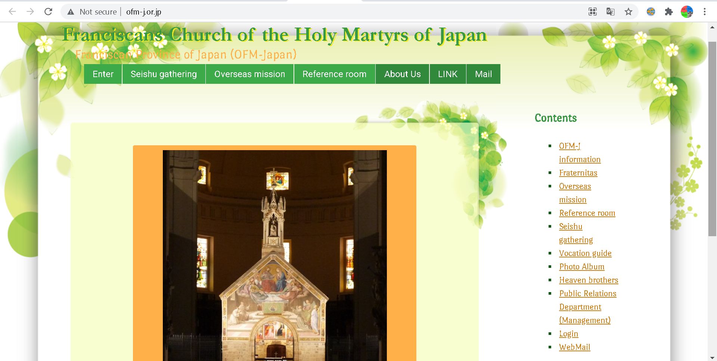Screen dimensions: 717x361
Task: Select Mail in the navigation bar
Action: coord(483,74)
